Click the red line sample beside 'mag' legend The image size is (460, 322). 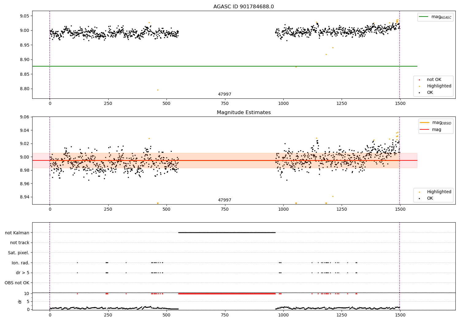point(425,129)
